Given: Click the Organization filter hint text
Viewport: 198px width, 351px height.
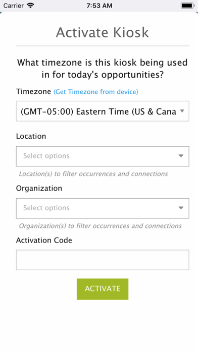Looking at the screenshot, I should (100, 226).
